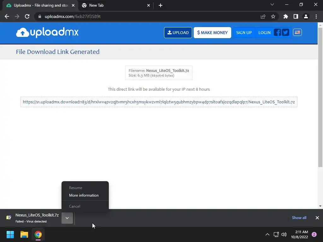Click the page vertical scrollbar

pos(320,97)
